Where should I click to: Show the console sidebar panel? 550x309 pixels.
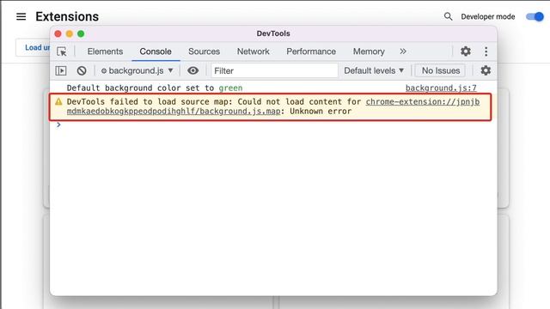[x=61, y=70]
